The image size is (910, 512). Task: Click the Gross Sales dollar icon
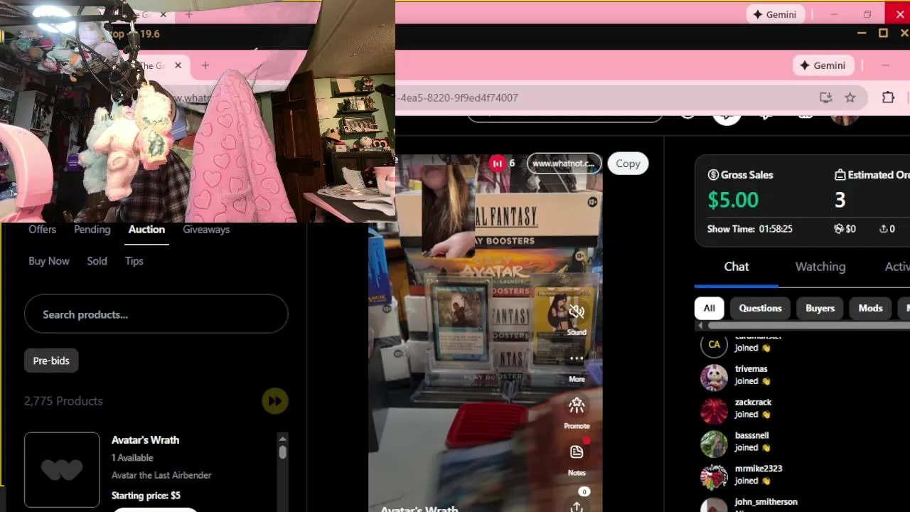pos(713,175)
